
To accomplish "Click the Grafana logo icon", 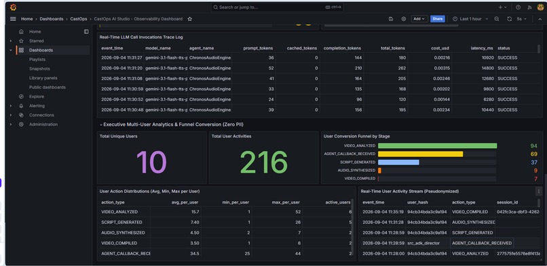I will (13, 7).
